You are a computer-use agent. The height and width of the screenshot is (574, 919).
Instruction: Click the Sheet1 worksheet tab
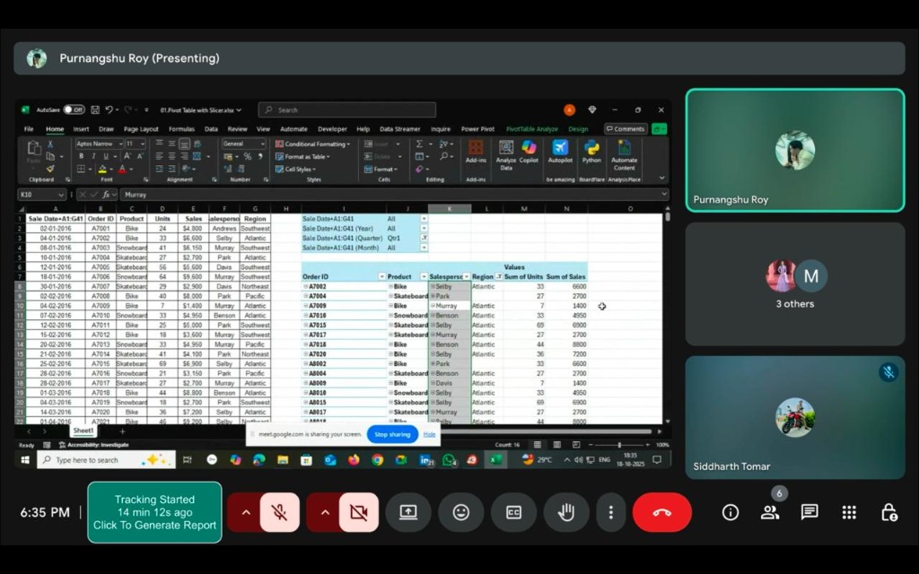tap(83, 430)
